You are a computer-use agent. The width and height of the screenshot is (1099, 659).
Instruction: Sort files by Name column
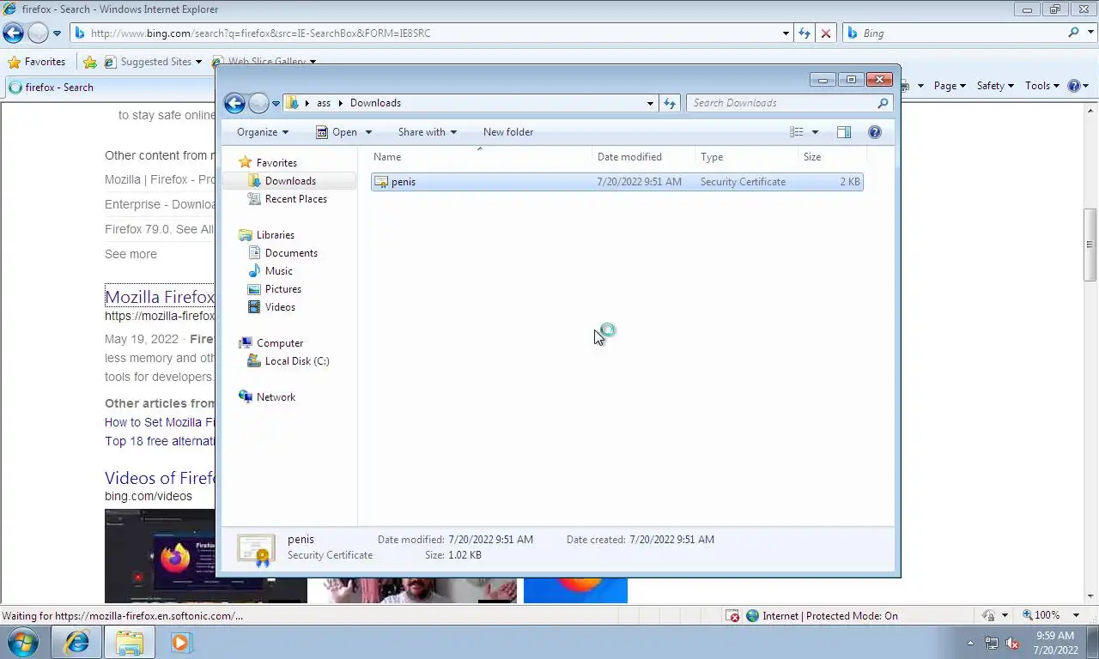point(481,157)
